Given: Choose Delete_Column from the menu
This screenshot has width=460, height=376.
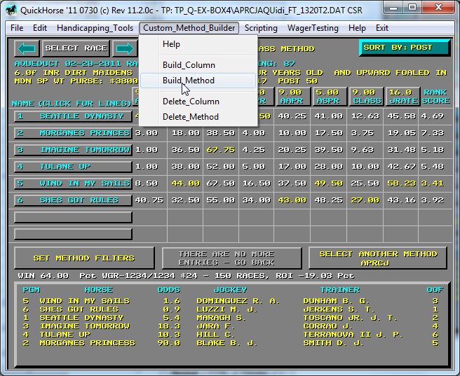Looking at the screenshot, I should 191,102.
